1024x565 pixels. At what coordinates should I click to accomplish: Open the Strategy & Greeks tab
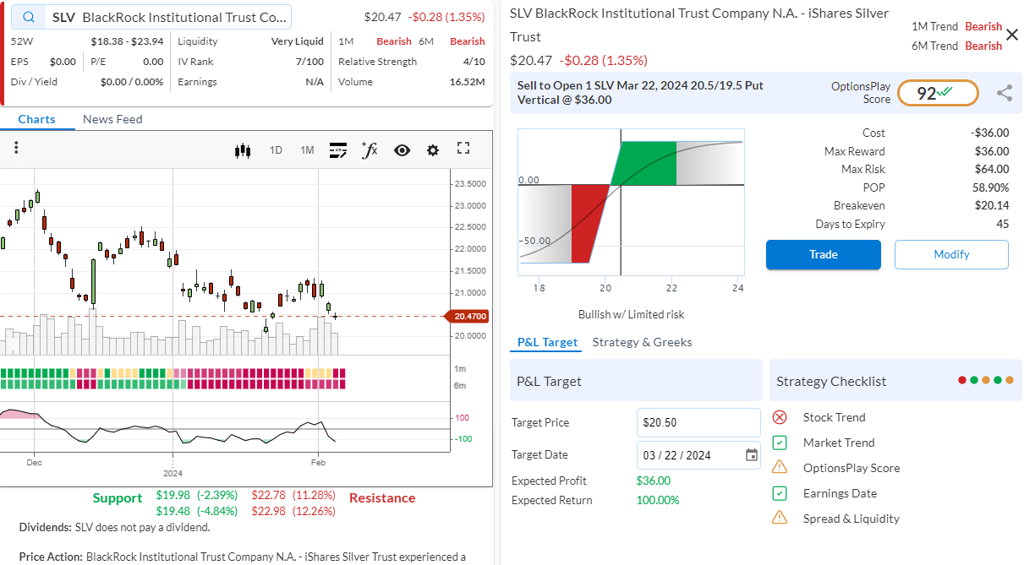(x=642, y=342)
